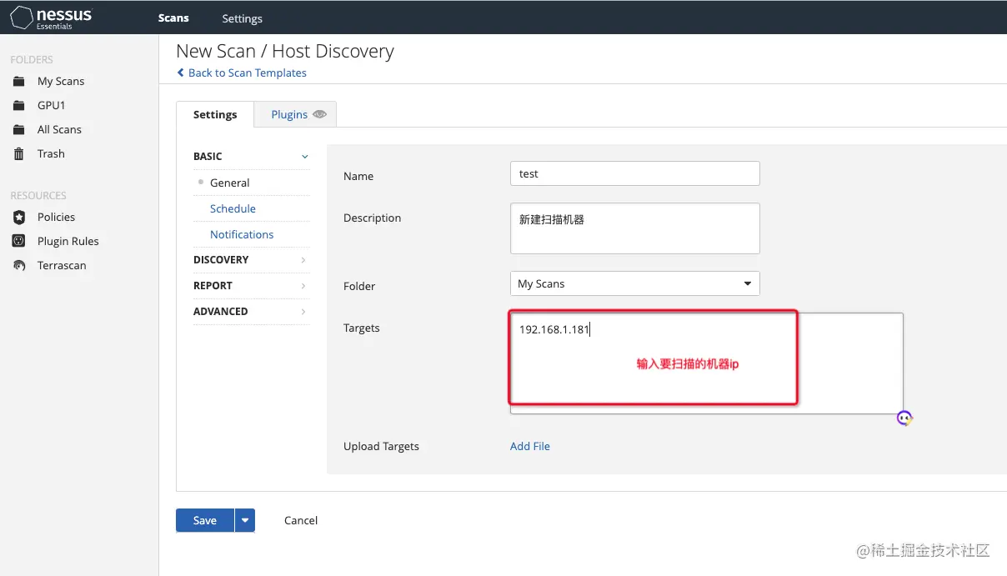Click the GPU1 folder icon
1007x576 pixels.
19,105
